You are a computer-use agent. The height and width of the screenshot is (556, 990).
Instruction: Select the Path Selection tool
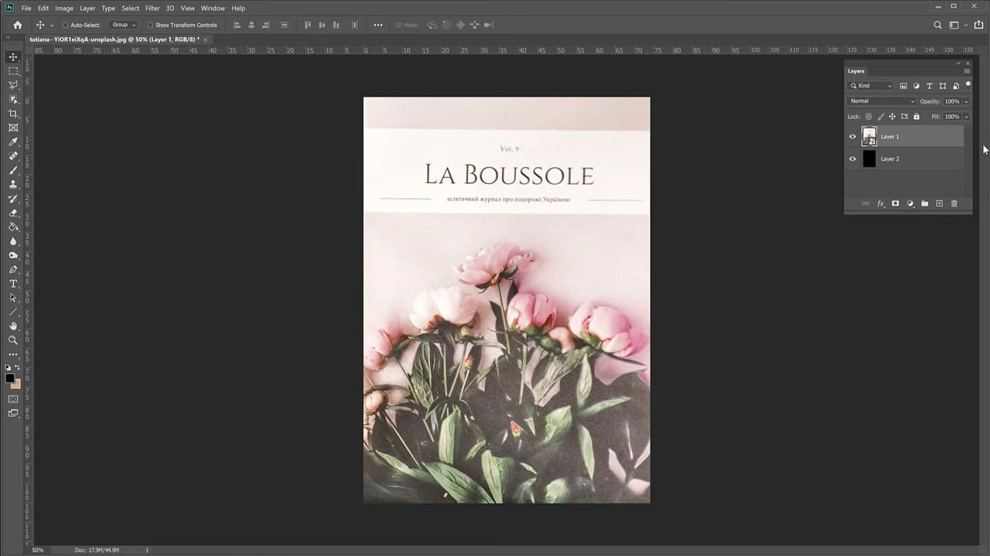[x=13, y=297]
